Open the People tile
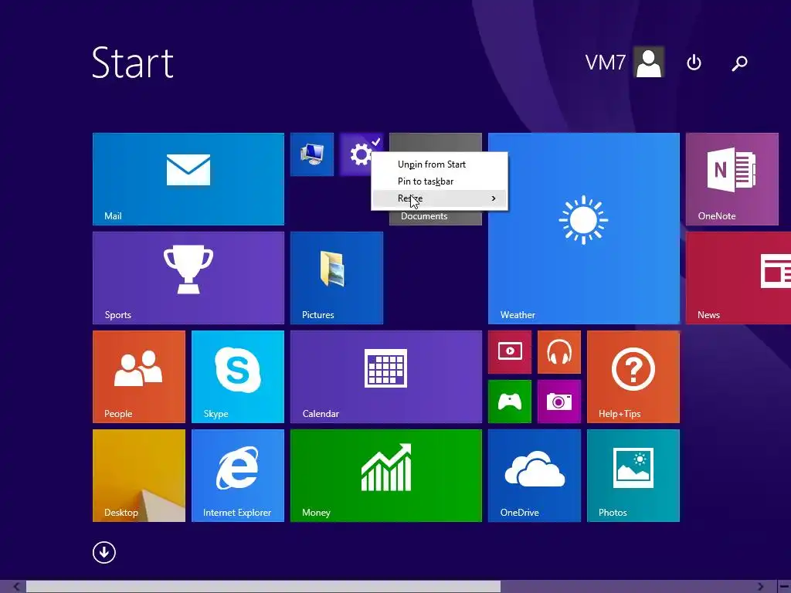Screen dimensions: 791x593 click(x=139, y=377)
